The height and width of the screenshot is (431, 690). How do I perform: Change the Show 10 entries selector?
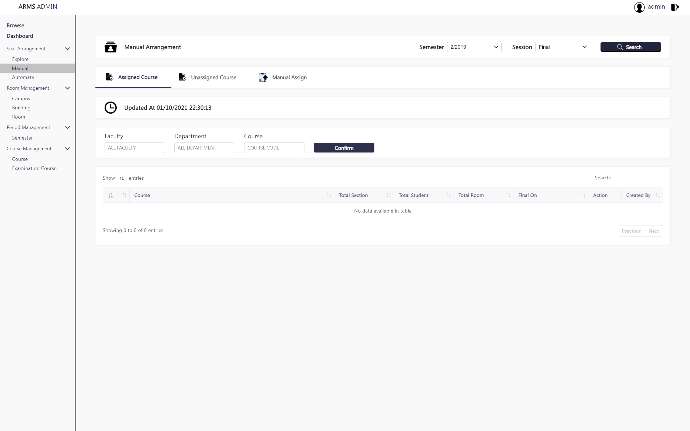[x=122, y=178]
